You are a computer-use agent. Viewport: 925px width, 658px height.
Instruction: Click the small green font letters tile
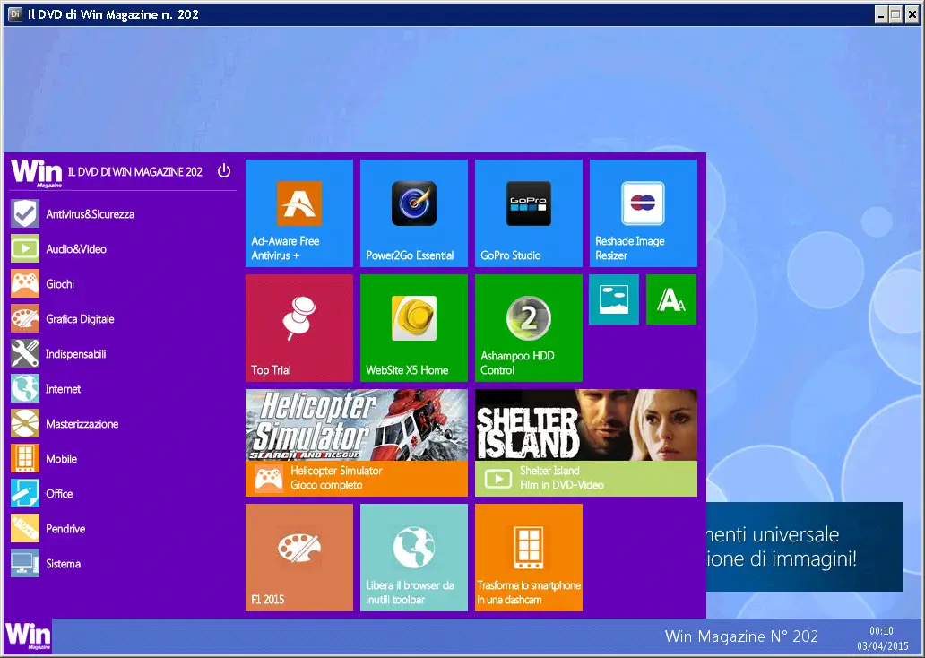[671, 299]
